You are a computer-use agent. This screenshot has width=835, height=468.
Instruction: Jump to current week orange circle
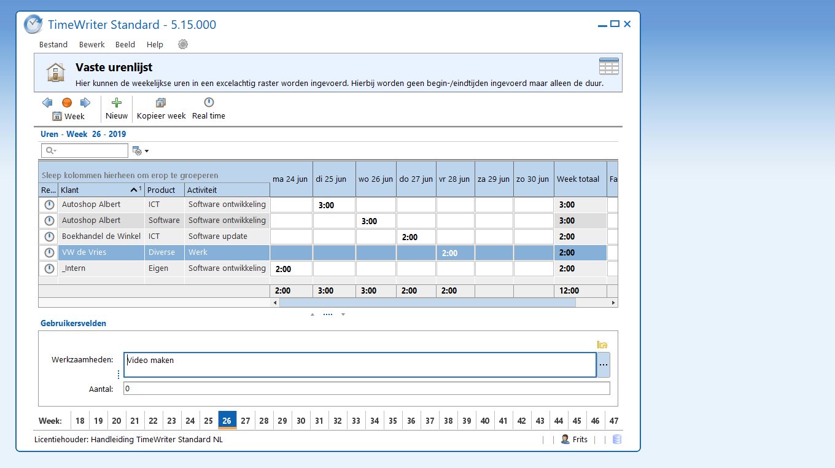pos(67,103)
